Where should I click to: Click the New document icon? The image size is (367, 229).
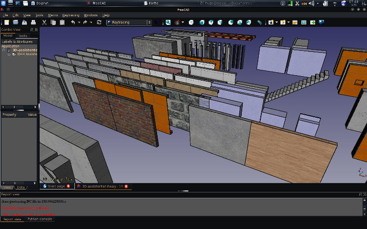6,22
